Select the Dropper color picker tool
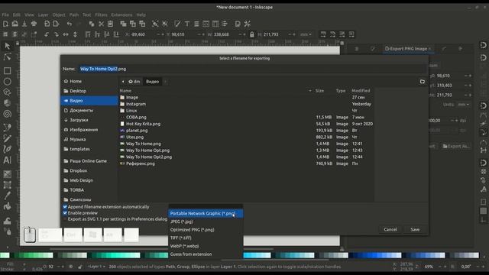The image size is (489, 275). point(7,196)
